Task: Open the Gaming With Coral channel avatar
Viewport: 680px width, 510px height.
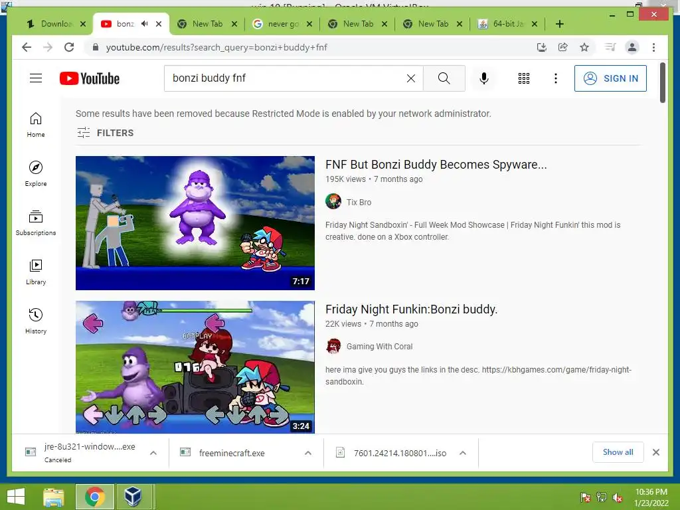Action: [x=333, y=346]
